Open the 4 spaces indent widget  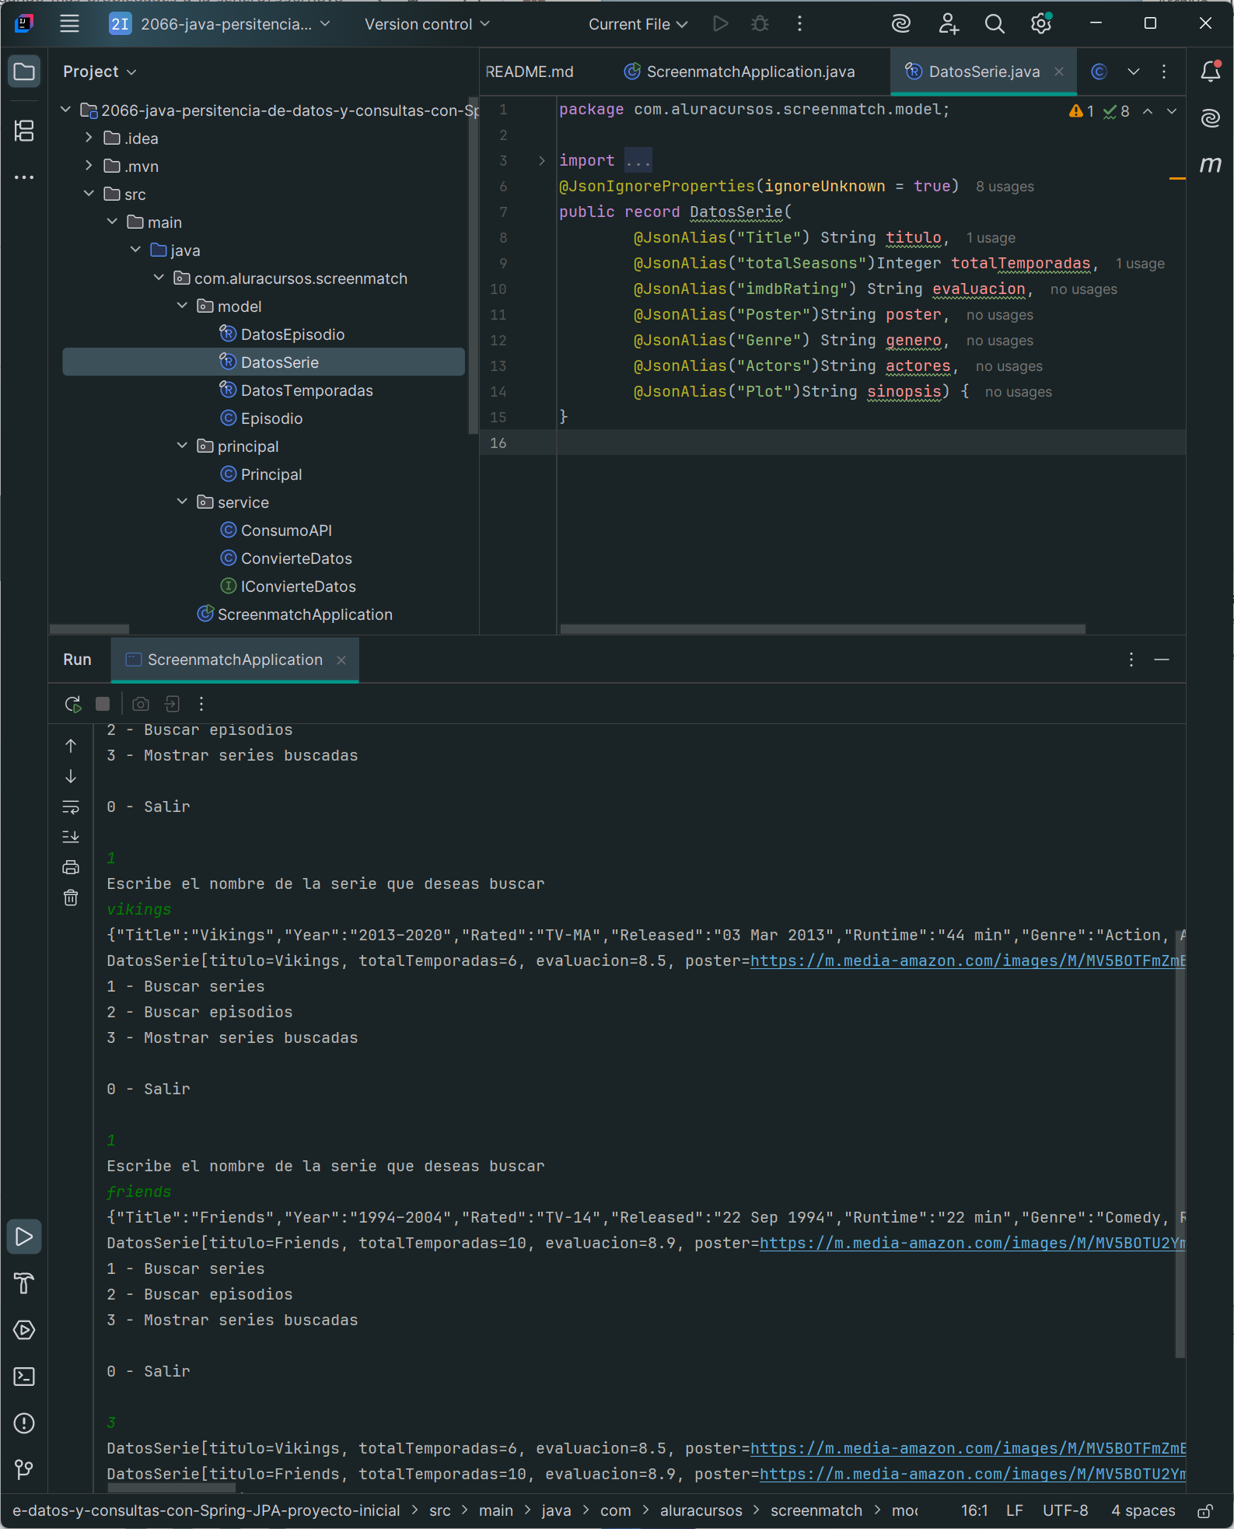(x=1143, y=1510)
